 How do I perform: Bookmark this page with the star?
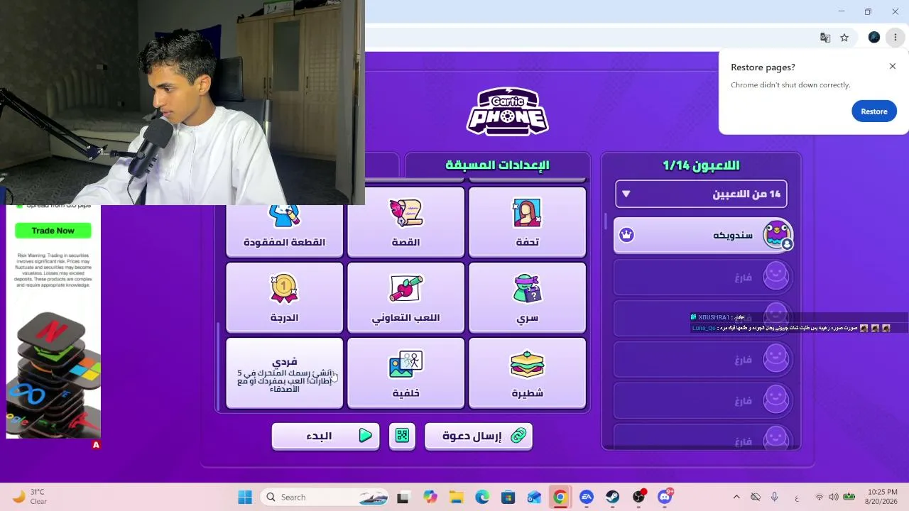pyautogui.click(x=844, y=38)
